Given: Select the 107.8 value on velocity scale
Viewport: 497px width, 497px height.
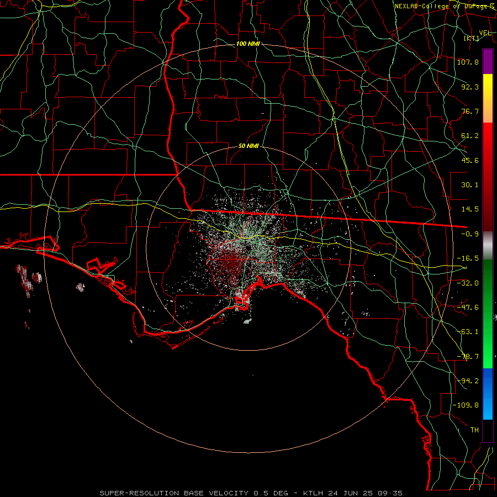Looking at the screenshot, I should 468,62.
